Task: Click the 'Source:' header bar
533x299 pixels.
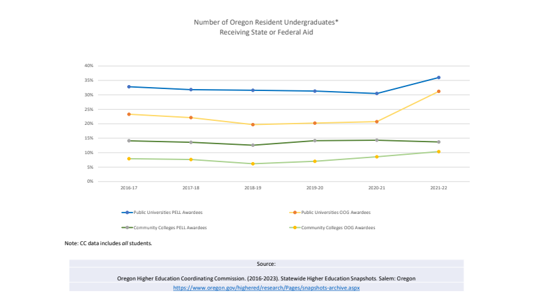Action: [x=266, y=264]
